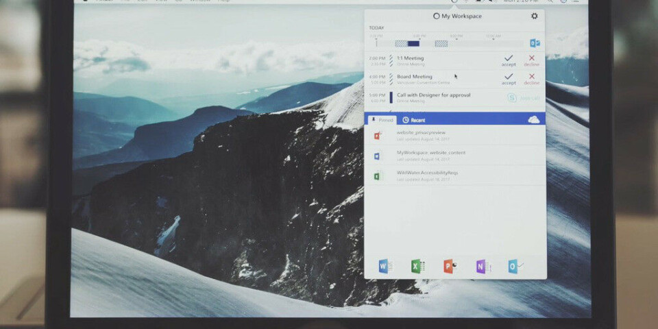Launch Word from bottom app bar
Viewport: 658px width, 329px height.
(385, 266)
